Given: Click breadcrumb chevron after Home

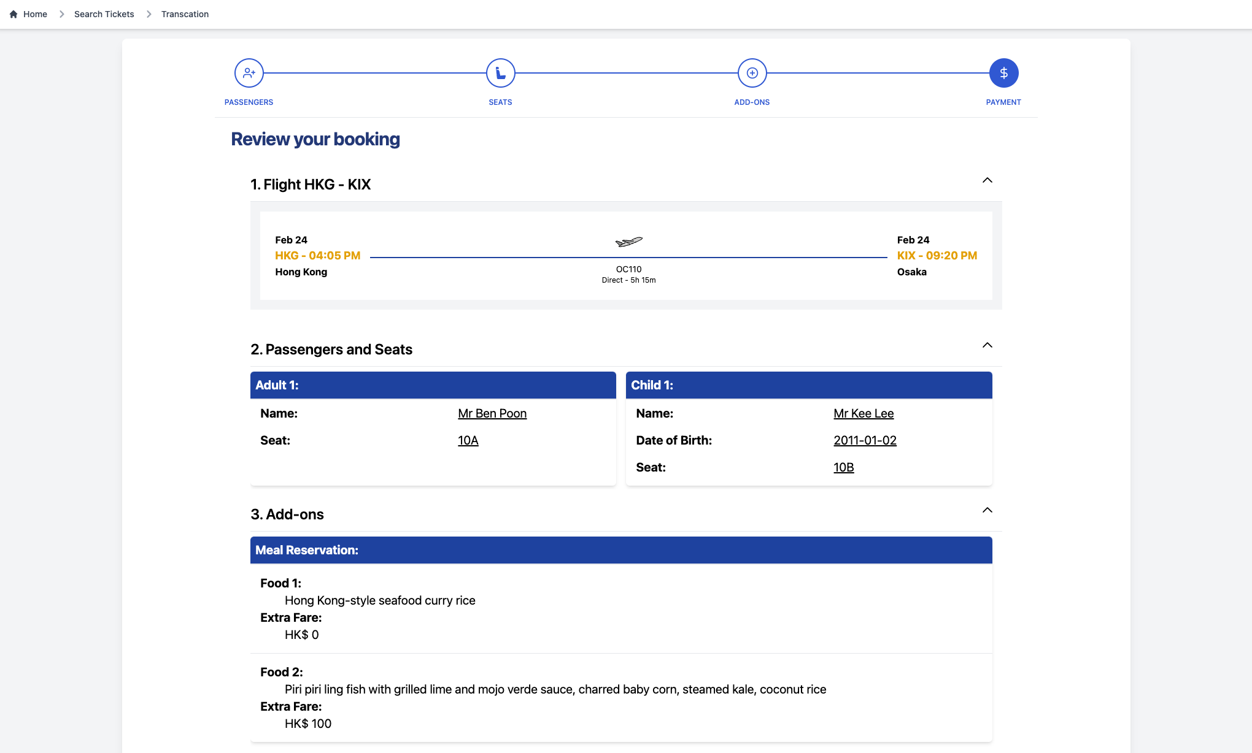Looking at the screenshot, I should coord(61,14).
